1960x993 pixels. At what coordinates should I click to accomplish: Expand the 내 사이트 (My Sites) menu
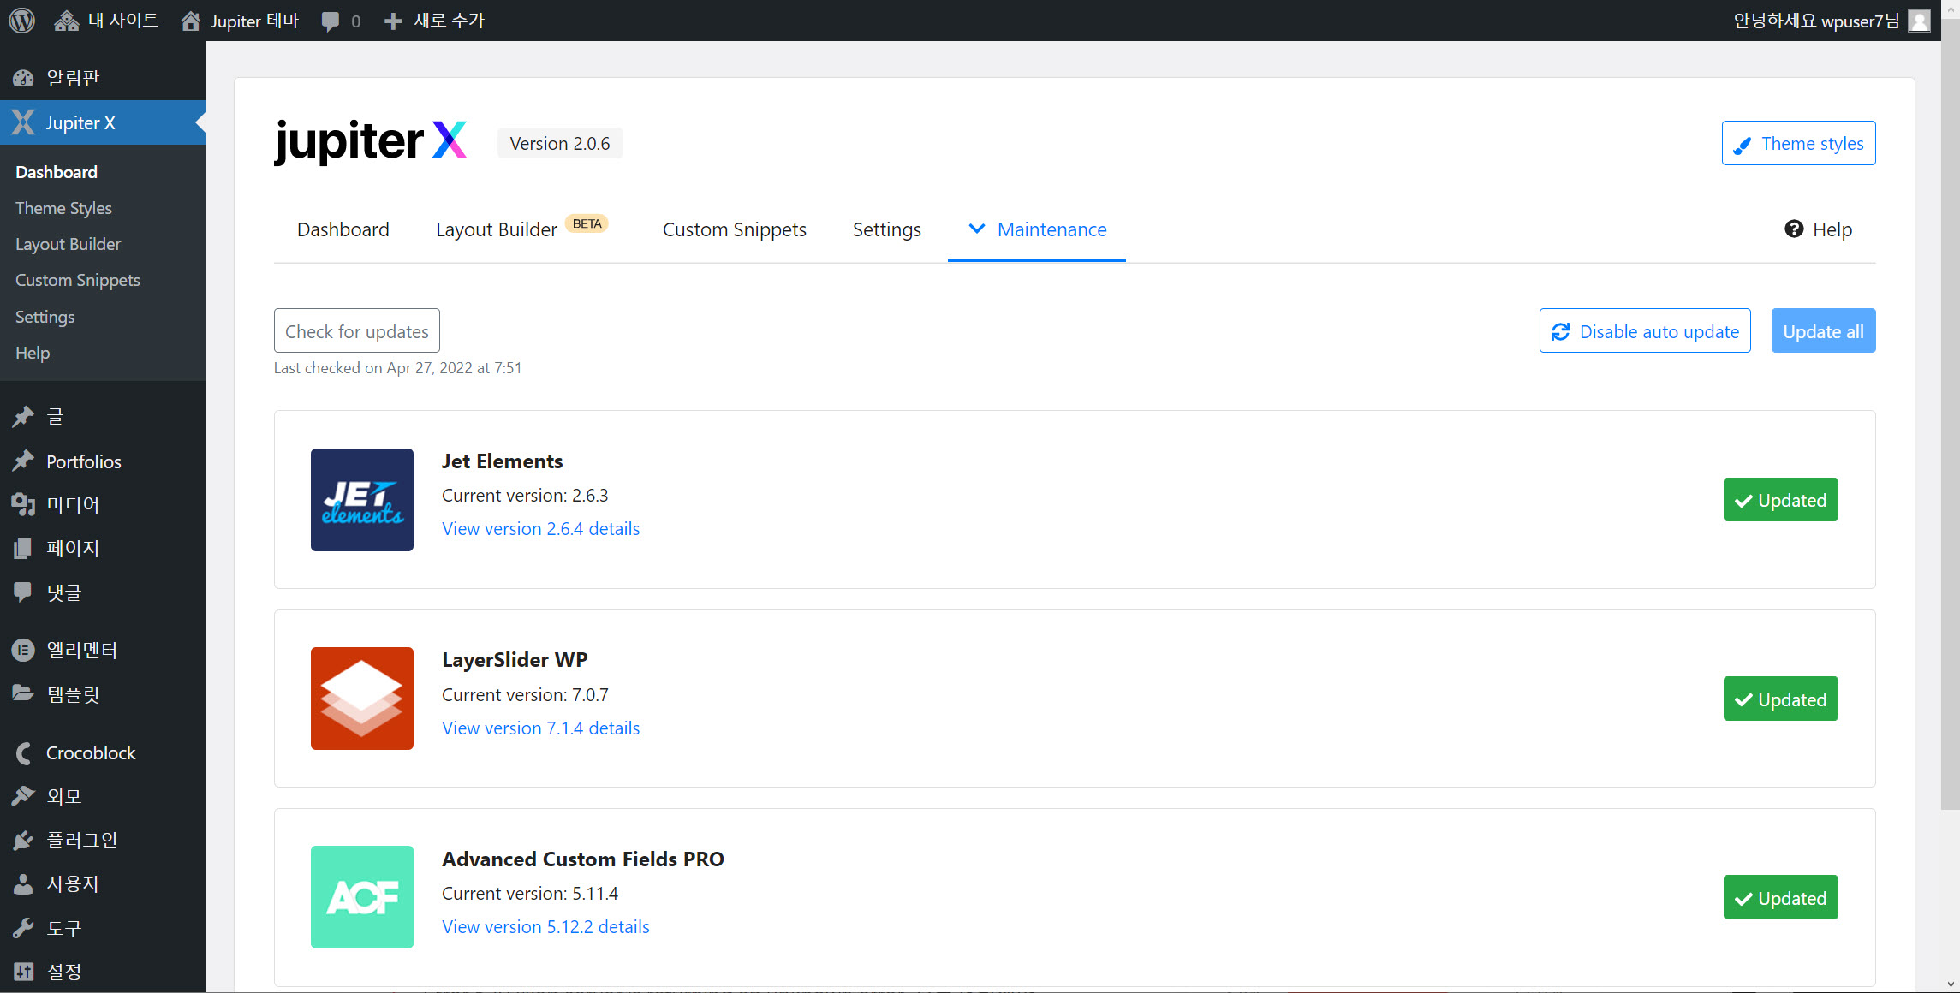tap(107, 21)
